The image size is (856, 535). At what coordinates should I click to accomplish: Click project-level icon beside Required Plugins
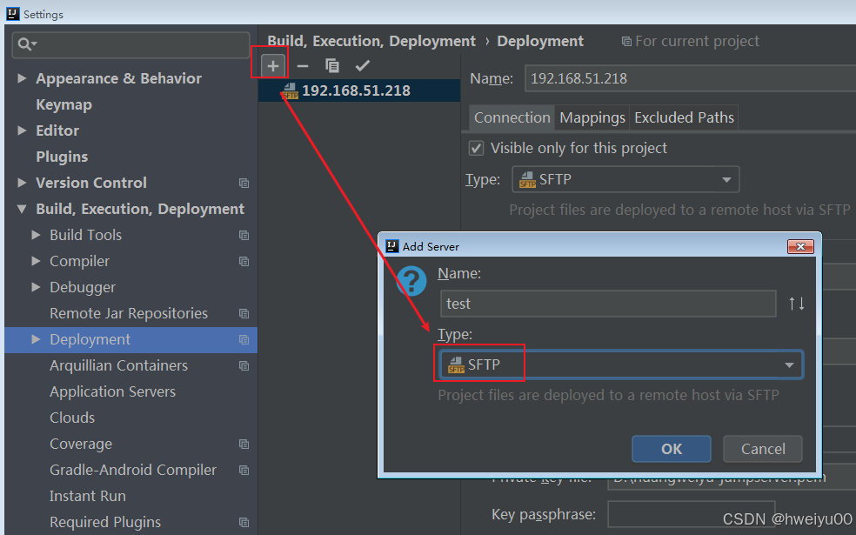(x=244, y=523)
